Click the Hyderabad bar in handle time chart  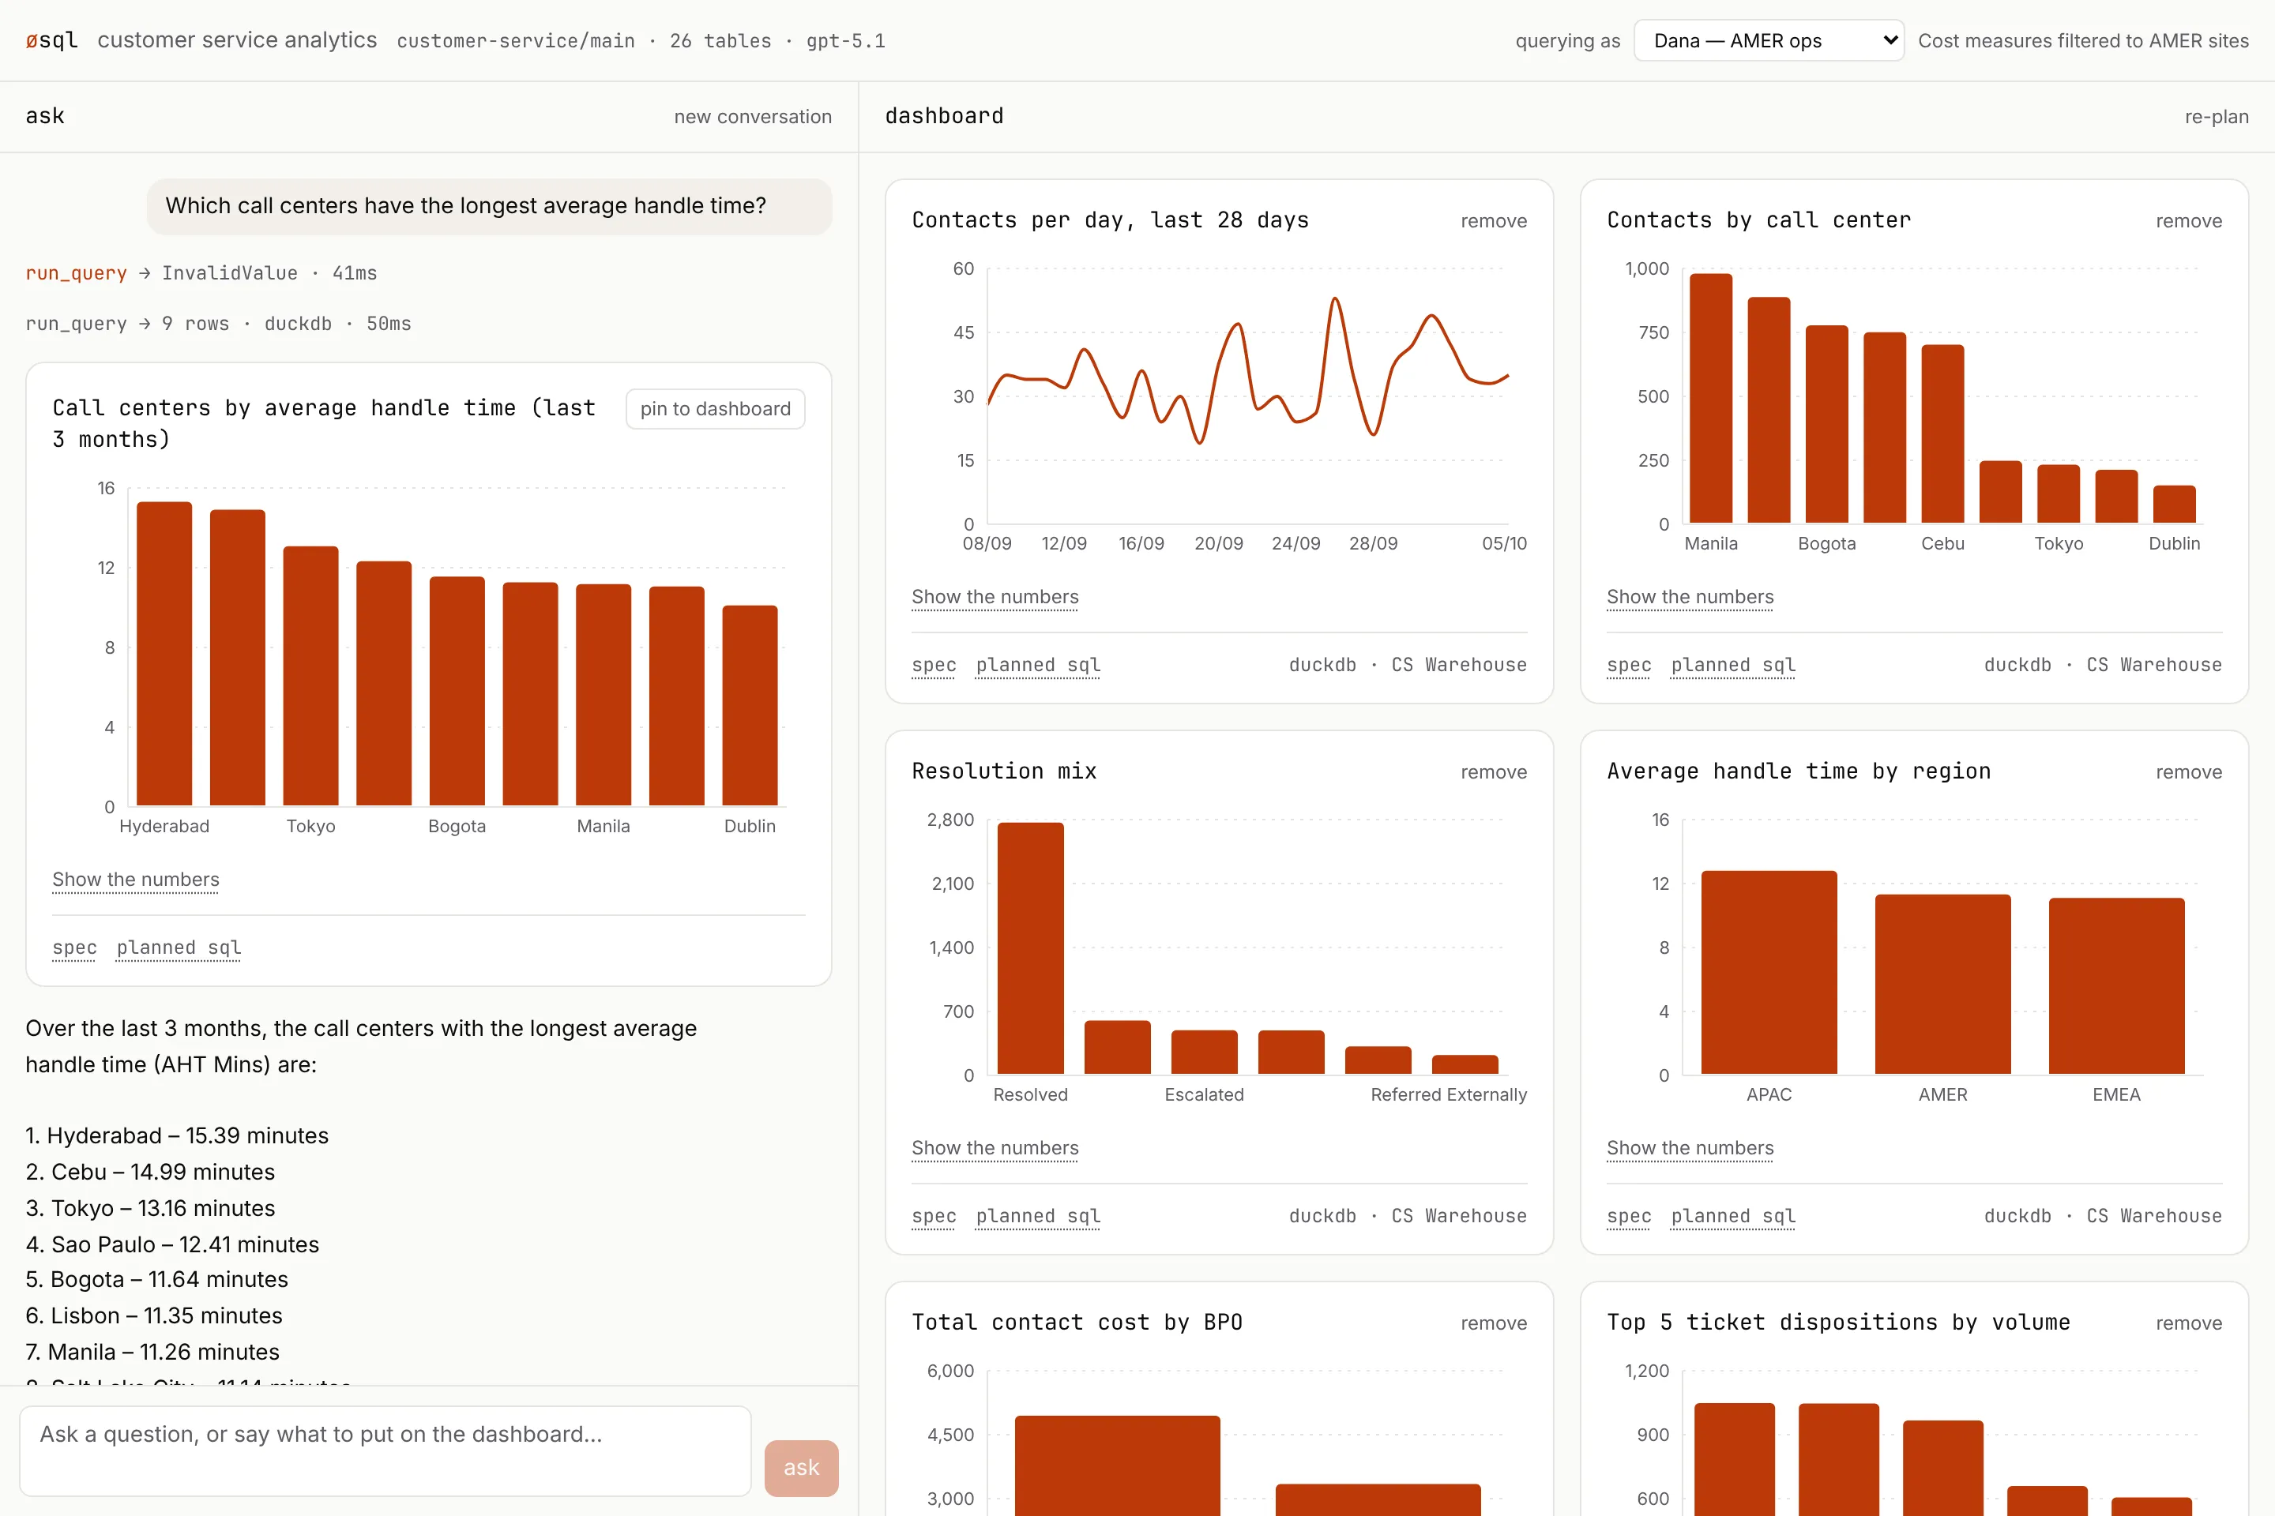point(164,654)
